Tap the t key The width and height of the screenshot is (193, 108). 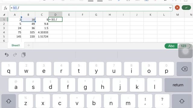(79, 69)
